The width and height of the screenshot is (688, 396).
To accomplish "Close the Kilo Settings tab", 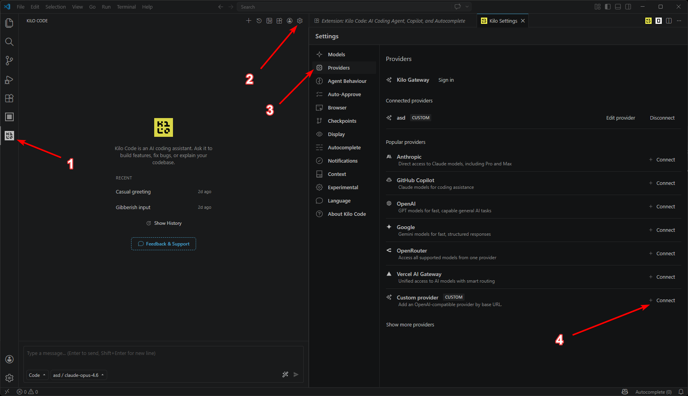I will tap(523, 21).
